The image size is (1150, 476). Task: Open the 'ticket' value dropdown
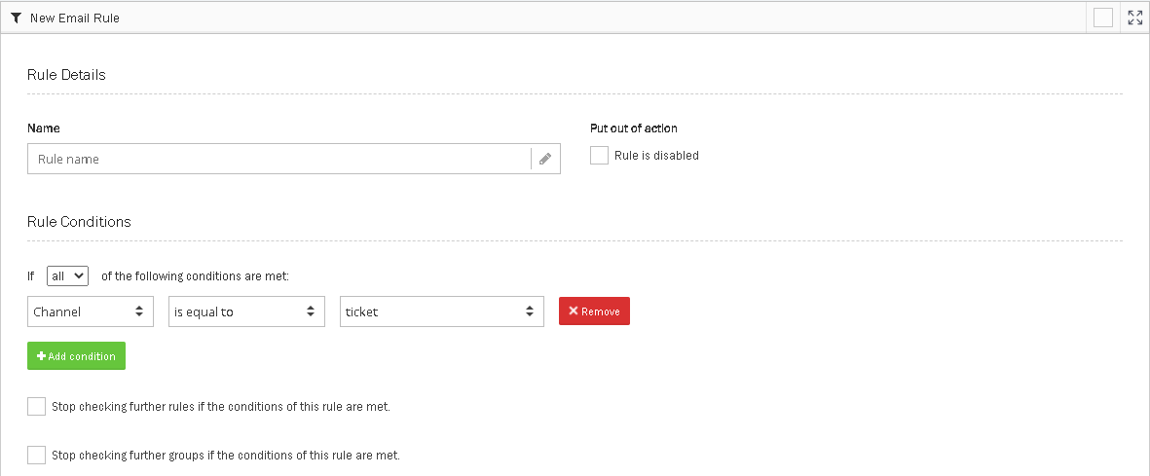point(441,312)
